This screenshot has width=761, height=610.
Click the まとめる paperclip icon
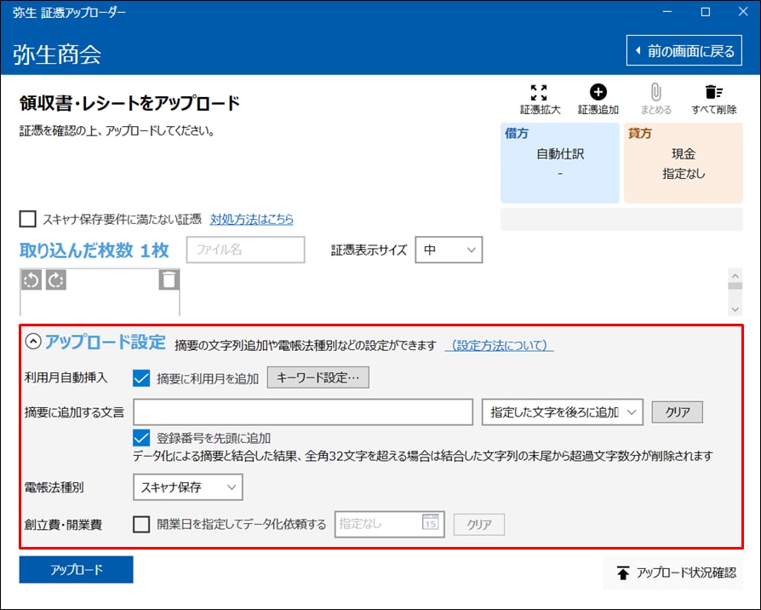655,93
